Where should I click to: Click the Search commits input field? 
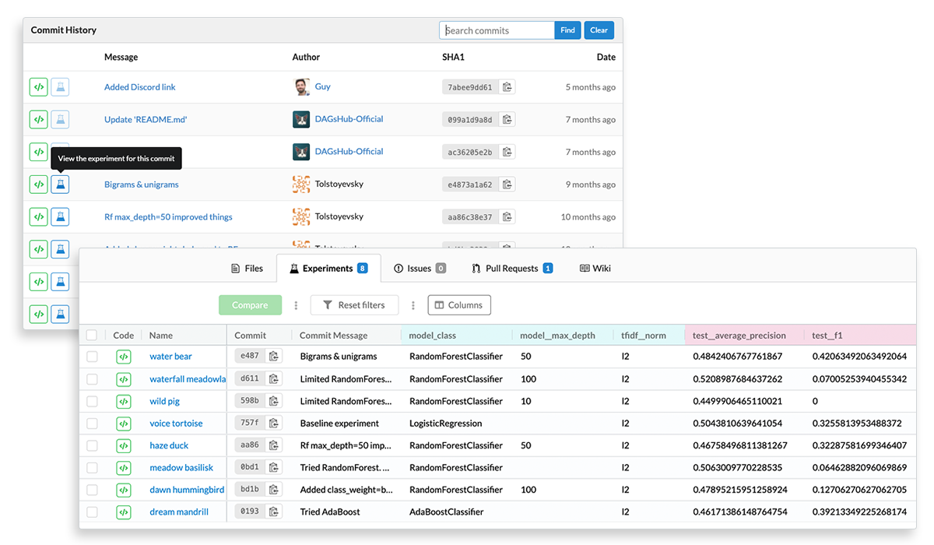(x=498, y=30)
